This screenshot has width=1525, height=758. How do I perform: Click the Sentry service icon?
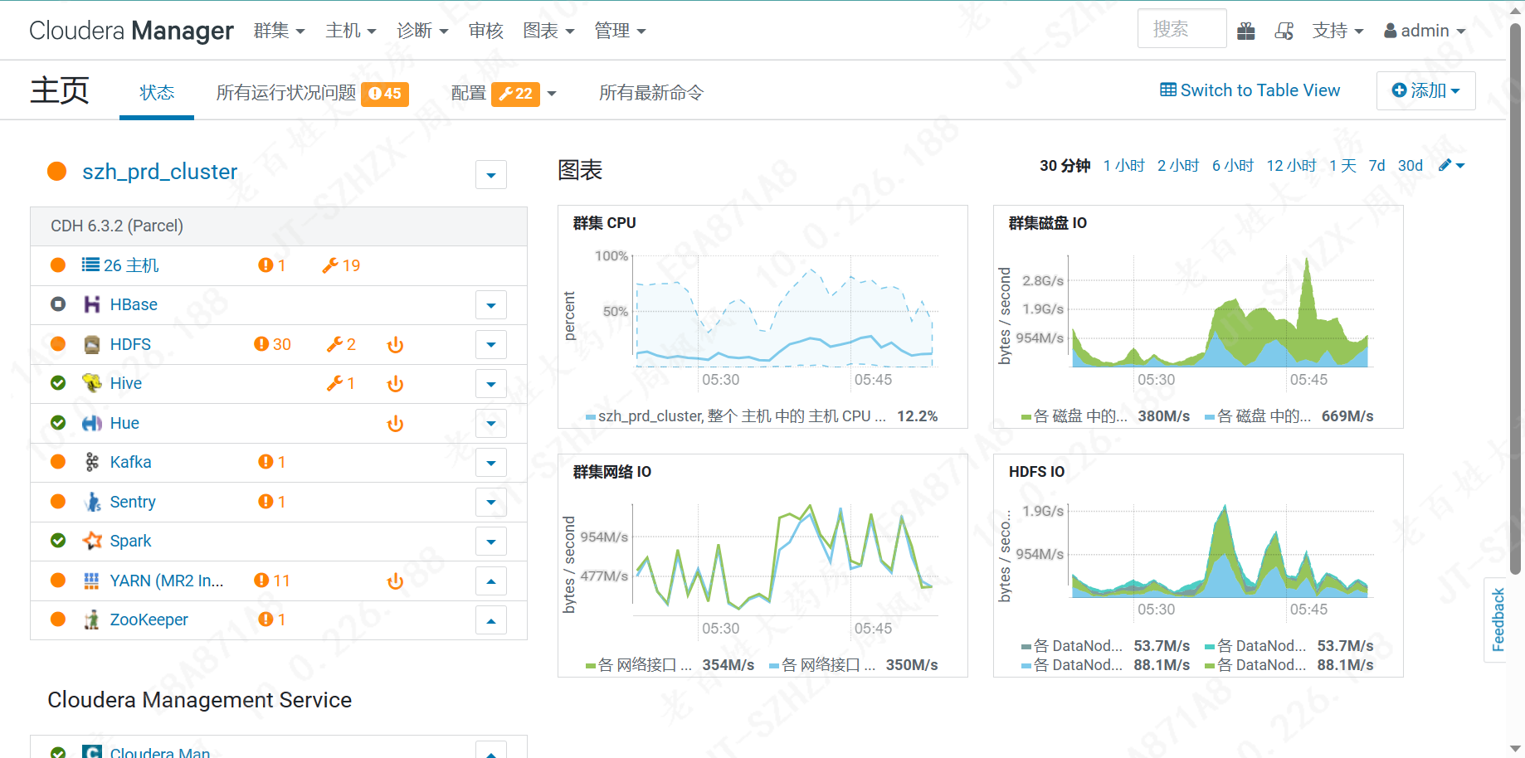(92, 502)
